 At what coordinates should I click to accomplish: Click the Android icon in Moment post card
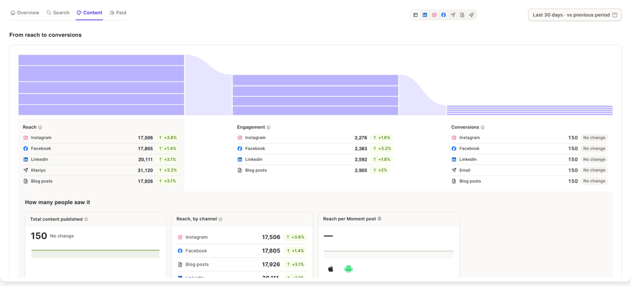click(x=348, y=269)
